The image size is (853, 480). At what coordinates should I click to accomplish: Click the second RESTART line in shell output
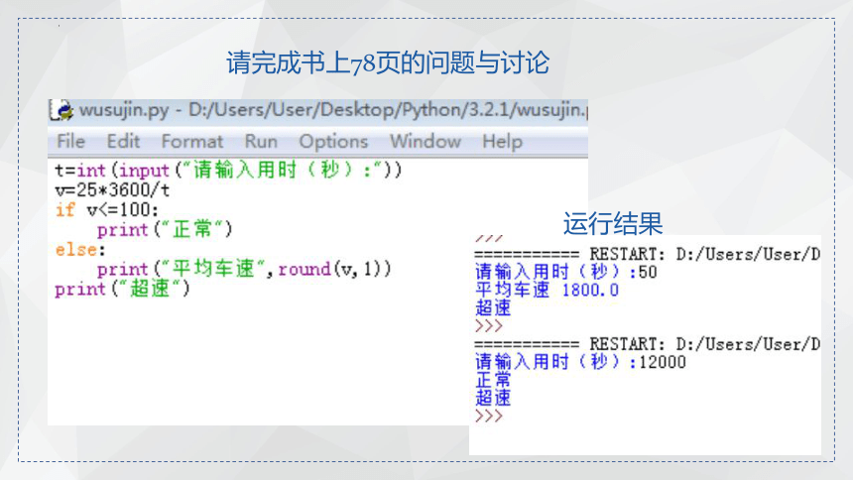pyautogui.click(x=647, y=344)
